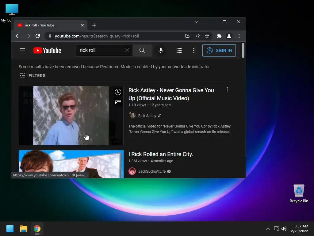The width and height of the screenshot is (314, 236).
Task: Select the Recycle Bin desktop icon
Action: click(x=299, y=193)
